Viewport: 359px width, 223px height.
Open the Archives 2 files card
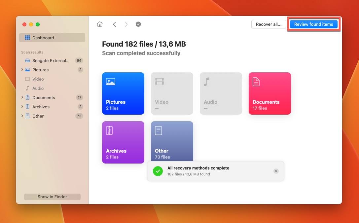tap(123, 142)
